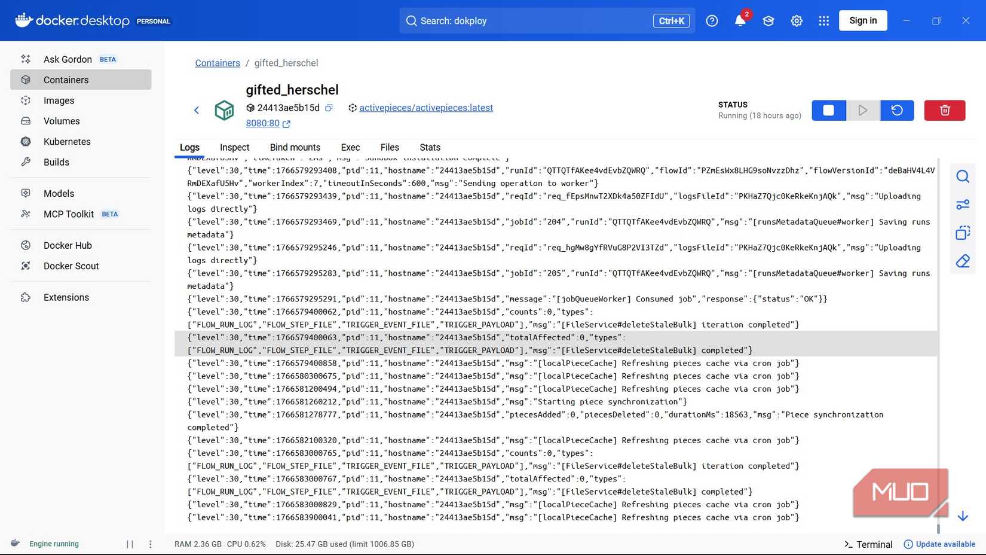Viewport: 986px width, 555px height.
Task: Open the log search magnifier
Action: [x=963, y=176]
